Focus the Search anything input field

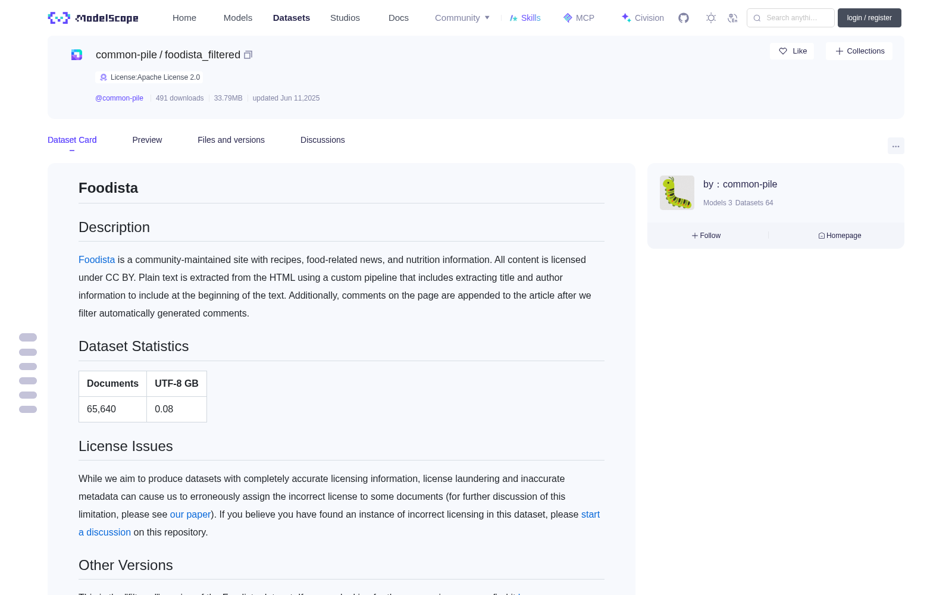(791, 18)
